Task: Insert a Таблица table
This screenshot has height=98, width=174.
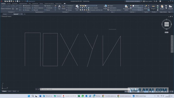Action: point(69,10)
